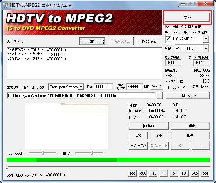Image resolution: width=216 pixels, height=183 pixels.
Task: Adjust the コントラスト contrast slider
Action: pyautogui.click(x=43, y=153)
